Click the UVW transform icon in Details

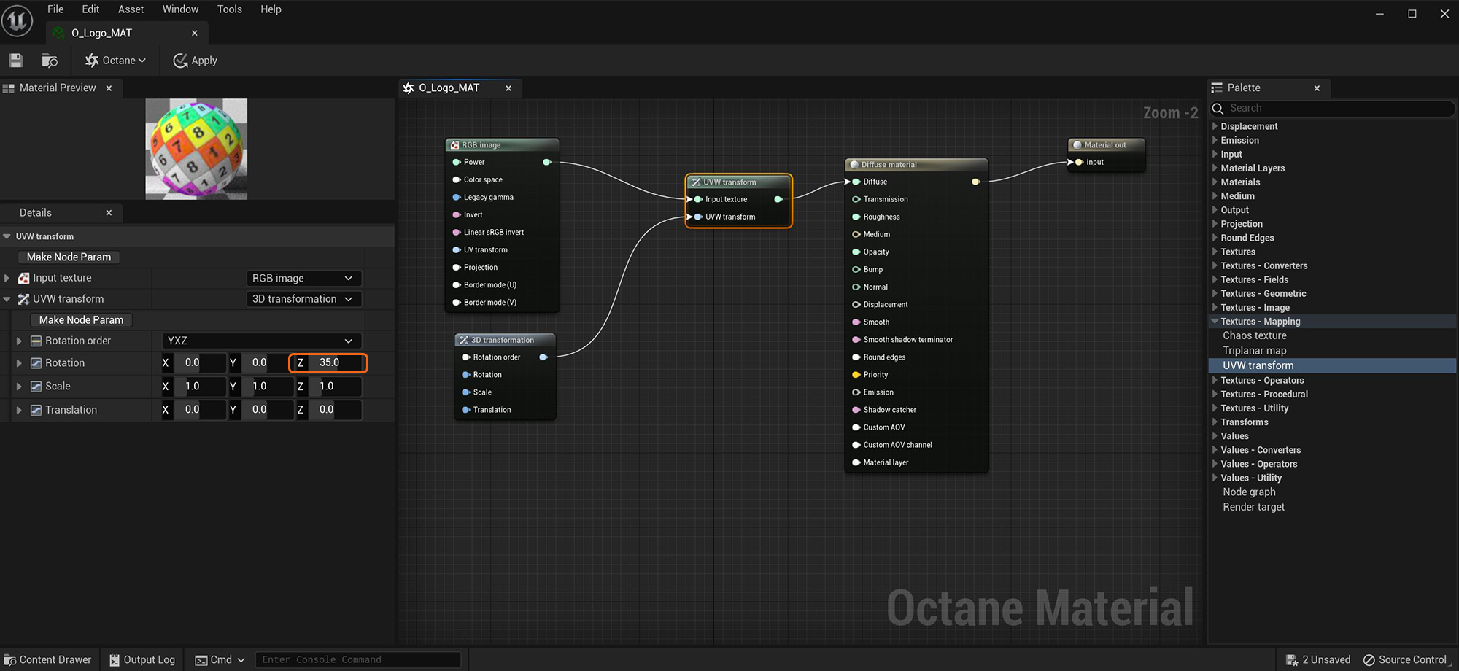click(x=24, y=299)
